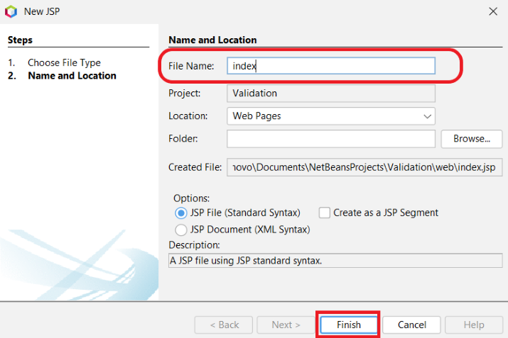The width and height of the screenshot is (508, 338).
Task: Select the Choose File Type step
Action: coord(64,62)
